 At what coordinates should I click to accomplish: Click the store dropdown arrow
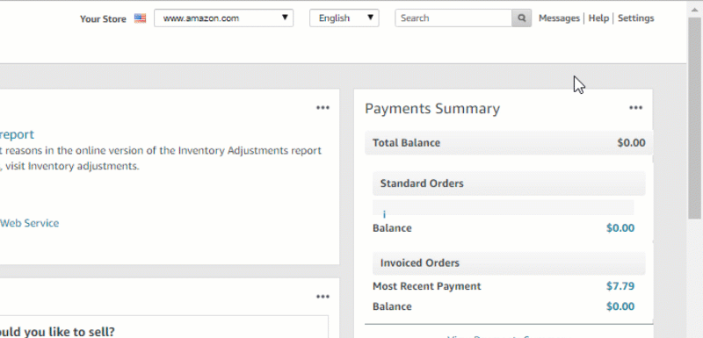[285, 18]
